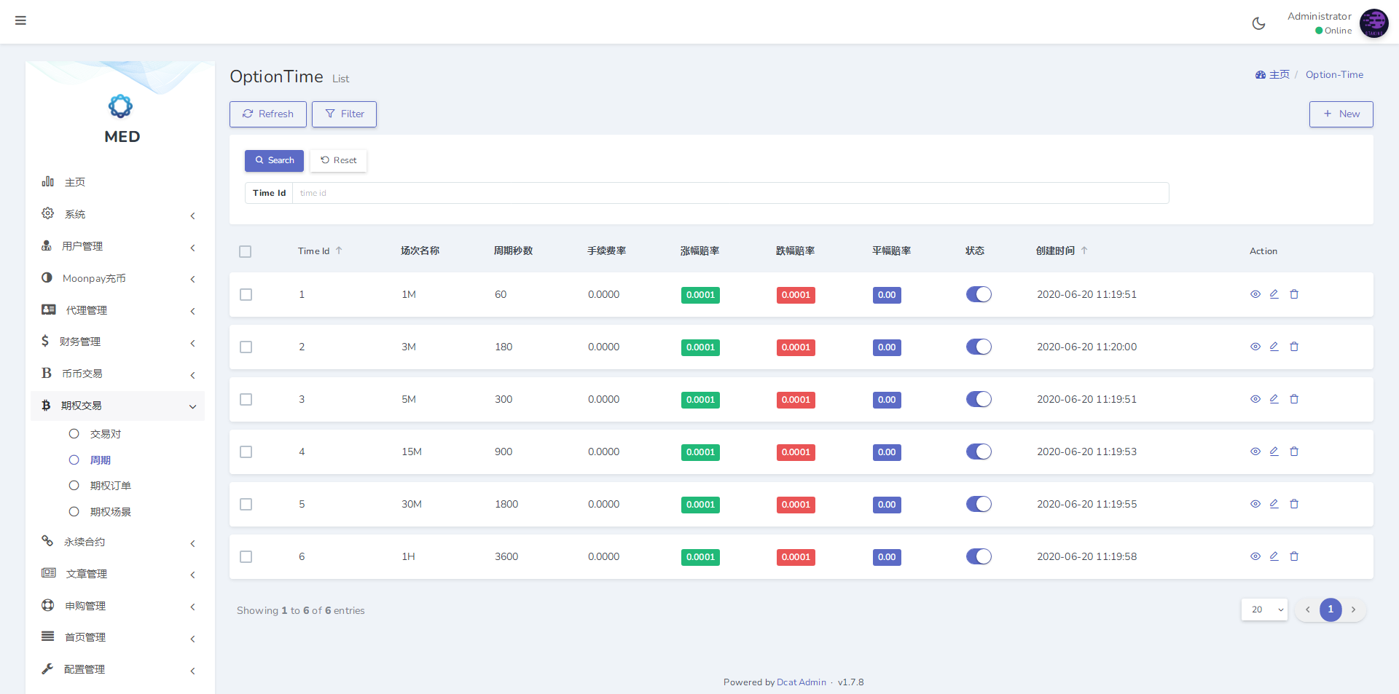1399x694 pixels.
Task: Click the New button
Action: pyautogui.click(x=1341, y=114)
